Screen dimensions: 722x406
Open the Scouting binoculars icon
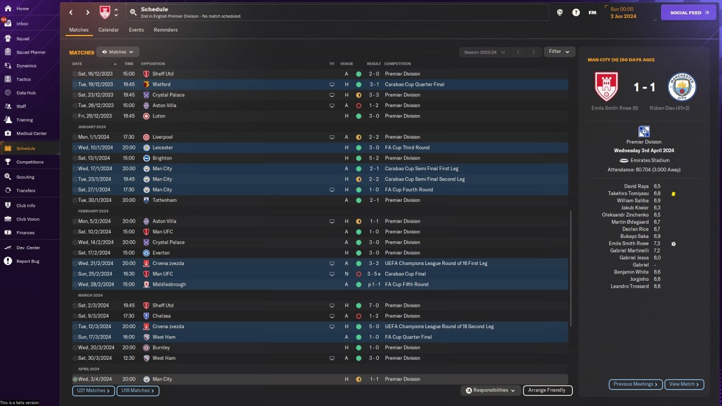[x=8, y=177]
